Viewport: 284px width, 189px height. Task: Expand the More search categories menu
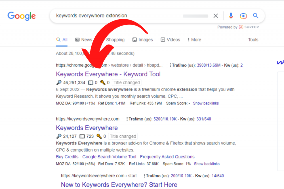(194, 40)
